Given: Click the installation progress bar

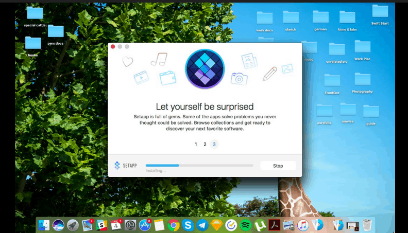Looking at the screenshot, I should [199, 165].
